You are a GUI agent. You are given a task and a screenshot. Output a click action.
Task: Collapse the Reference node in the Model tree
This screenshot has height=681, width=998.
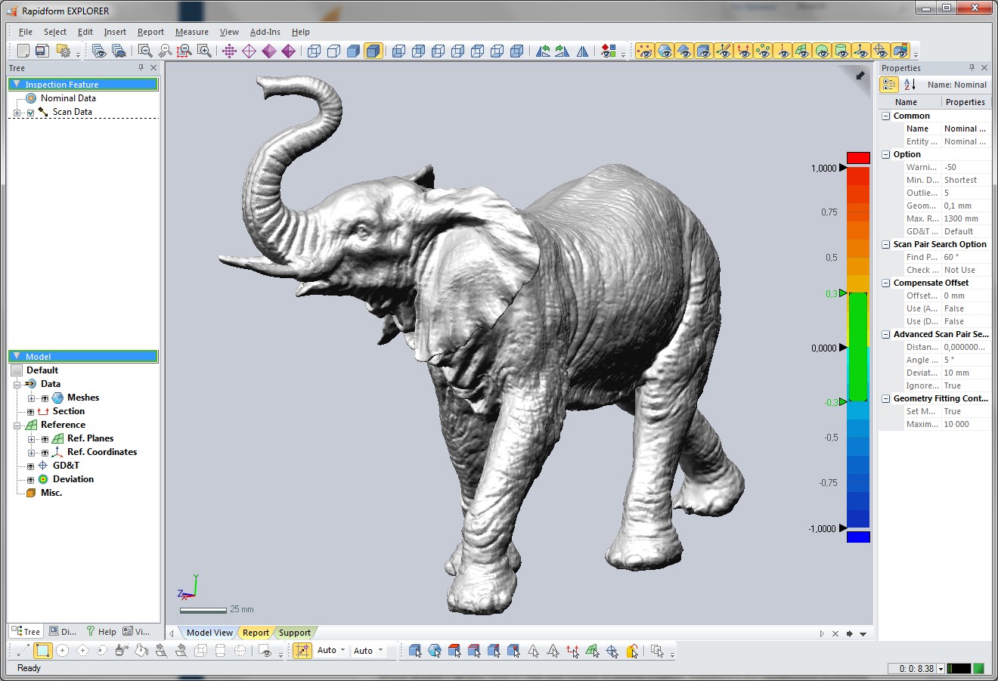point(17,426)
